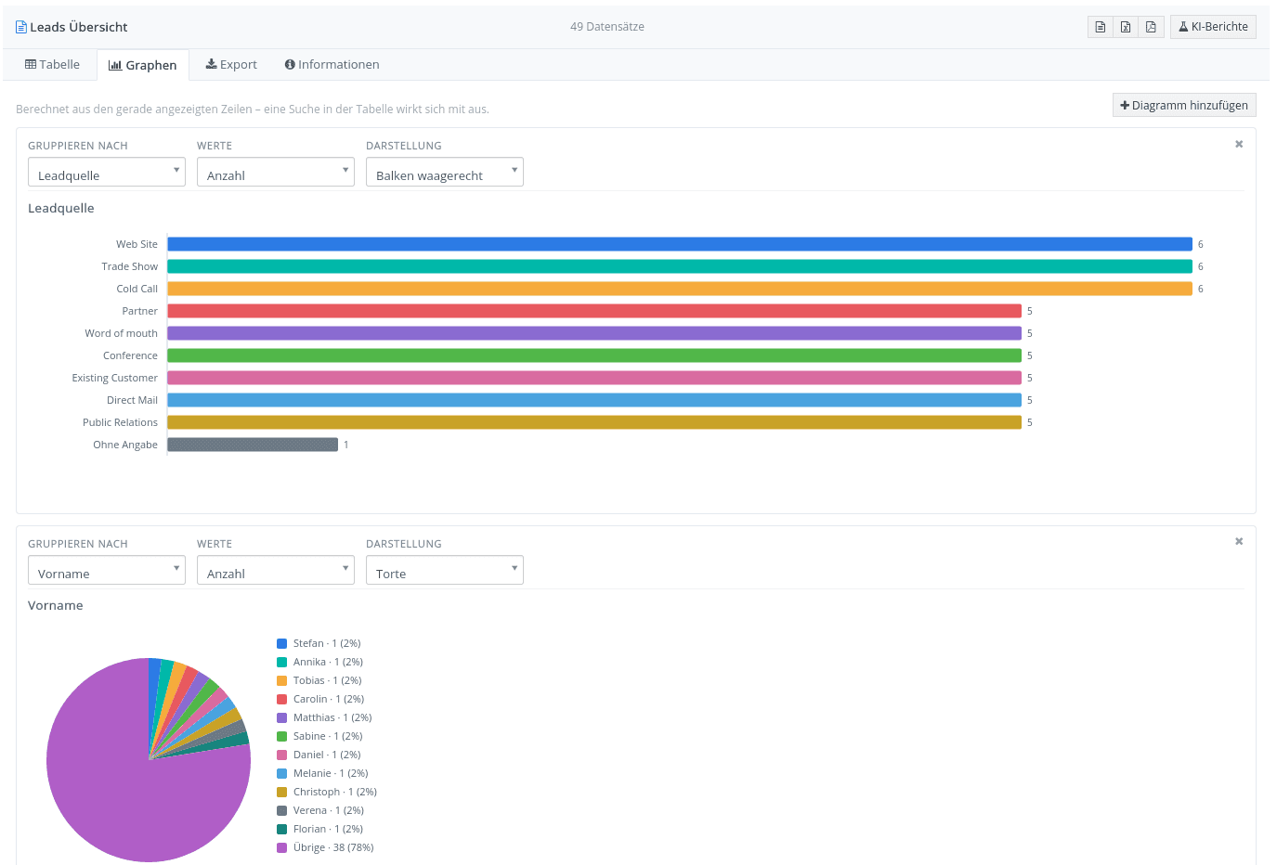This screenshot has height=865, width=1277.
Task: Expand Werte dropdown in Leadquelle chart
Action: [x=276, y=172]
